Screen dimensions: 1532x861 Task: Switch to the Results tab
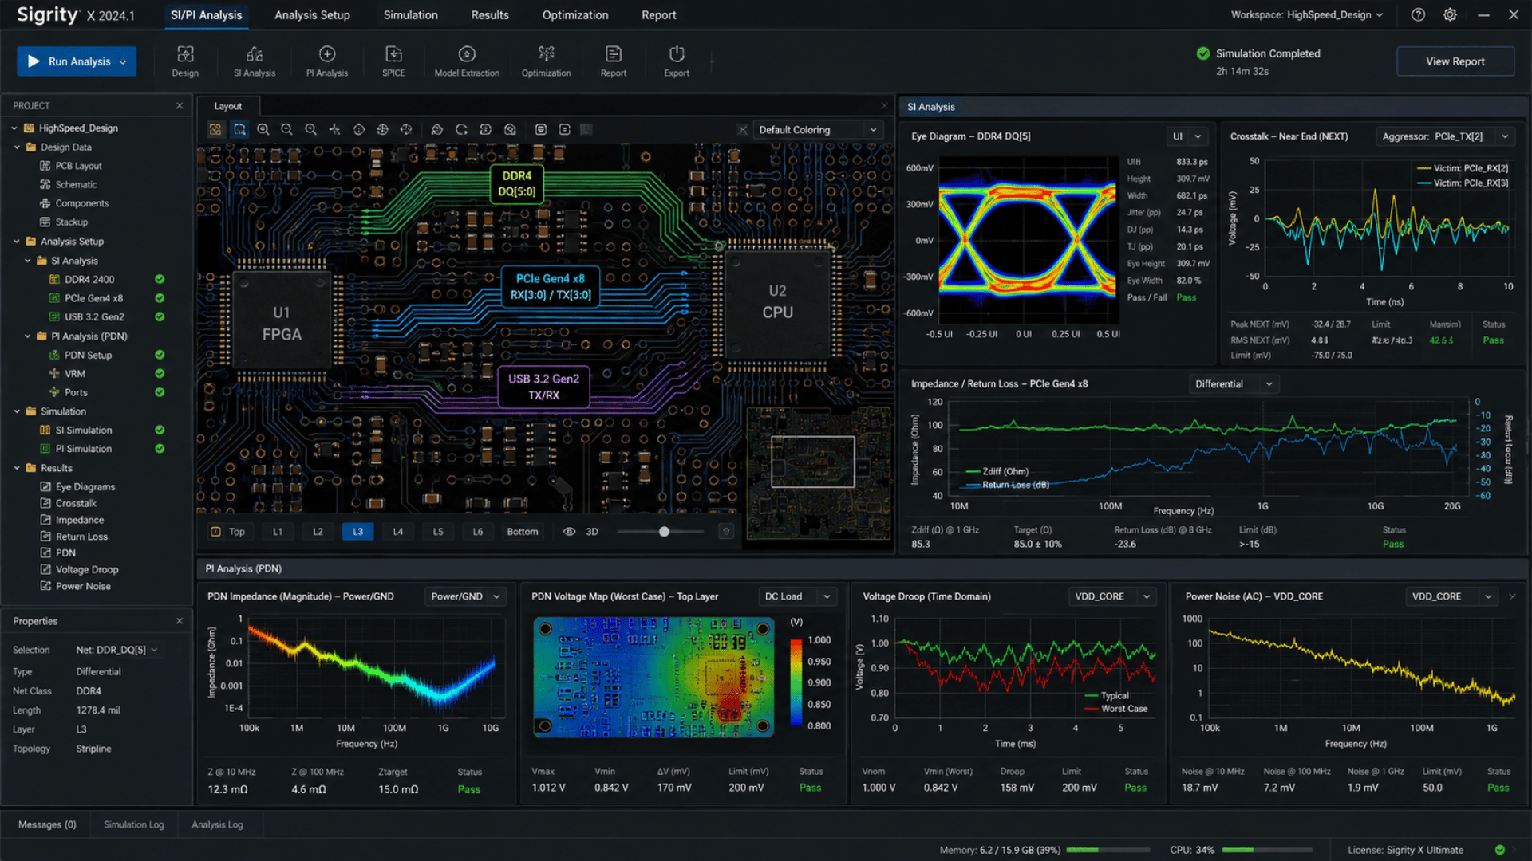(x=490, y=15)
